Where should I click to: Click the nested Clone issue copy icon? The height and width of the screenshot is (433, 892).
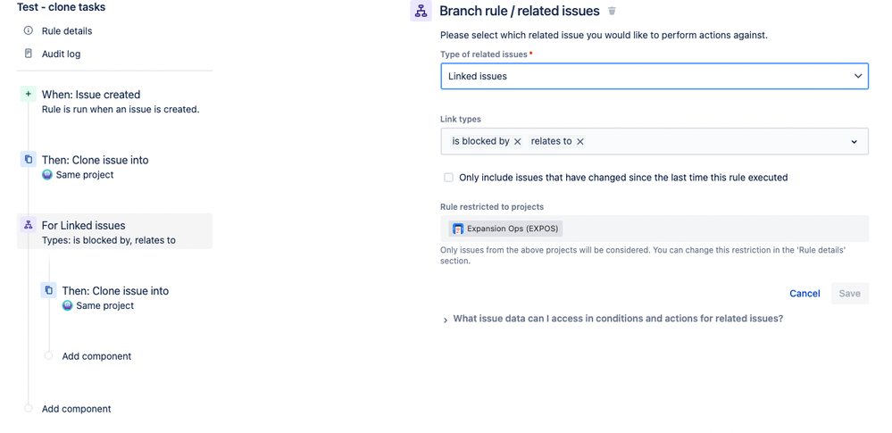(x=49, y=290)
